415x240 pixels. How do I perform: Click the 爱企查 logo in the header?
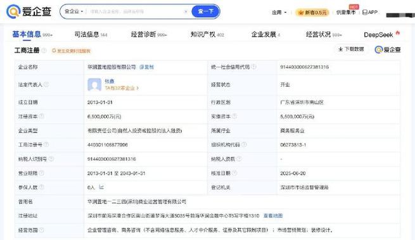click(x=29, y=11)
